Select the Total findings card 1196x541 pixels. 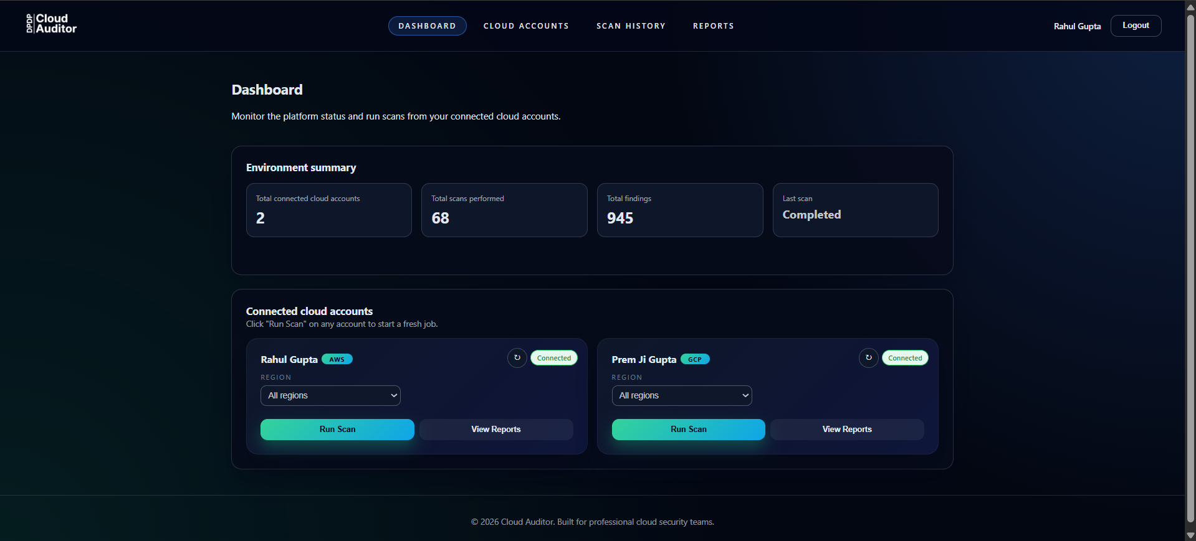(x=680, y=210)
